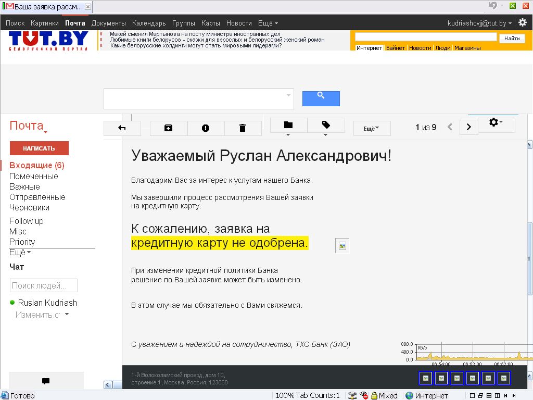Open the Важные folder

tap(24, 187)
